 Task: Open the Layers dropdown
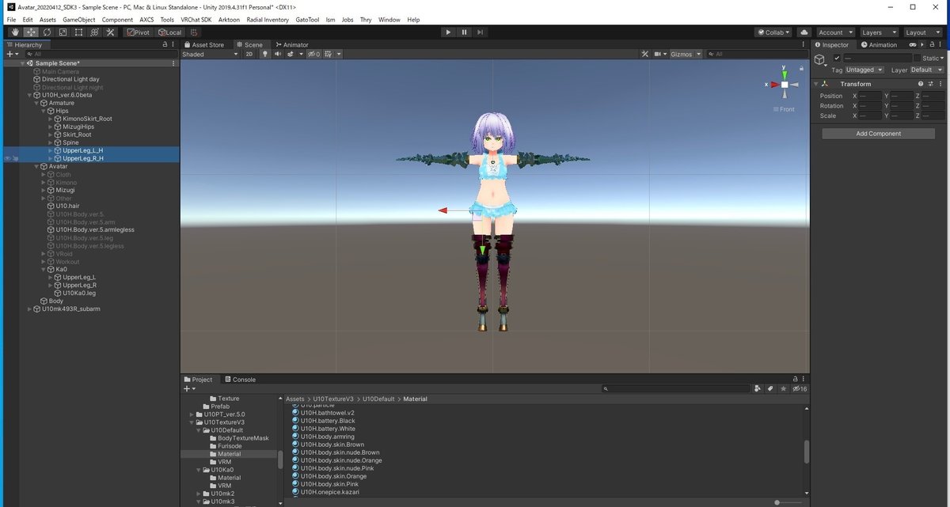click(x=879, y=32)
